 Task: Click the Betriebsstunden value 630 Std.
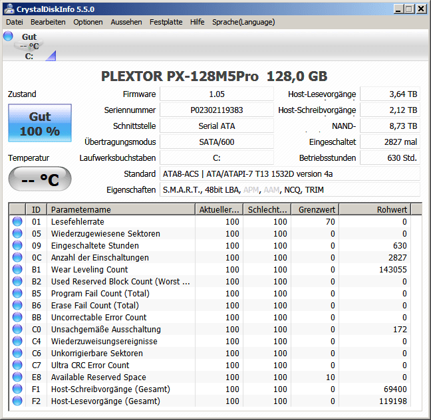(x=390, y=157)
